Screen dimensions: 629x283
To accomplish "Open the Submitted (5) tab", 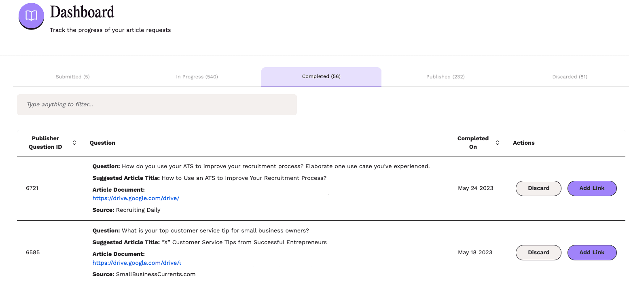I will point(73,77).
